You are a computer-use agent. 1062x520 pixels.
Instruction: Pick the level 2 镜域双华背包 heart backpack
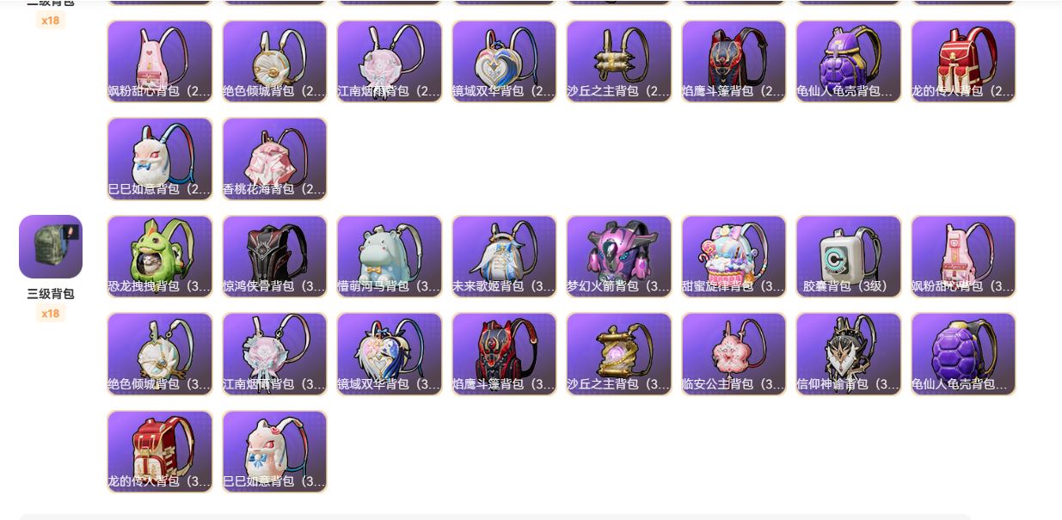pyautogui.click(x=504, y=61)
